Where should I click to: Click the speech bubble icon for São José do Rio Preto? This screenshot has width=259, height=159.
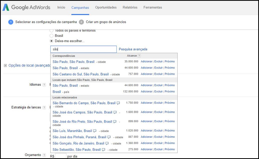point(115,121)
